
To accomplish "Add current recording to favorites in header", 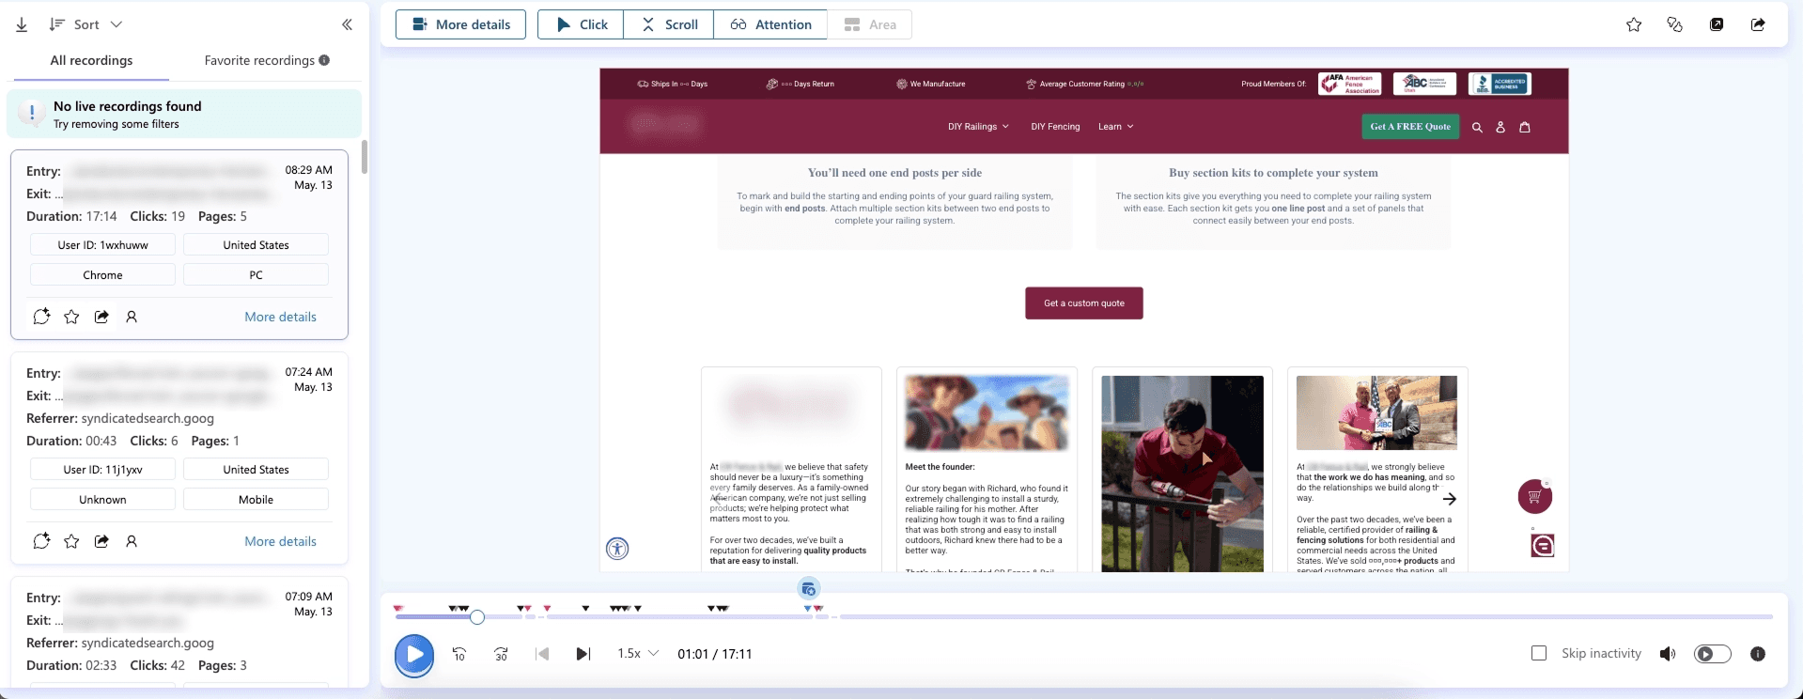I will click(1634, 24).
